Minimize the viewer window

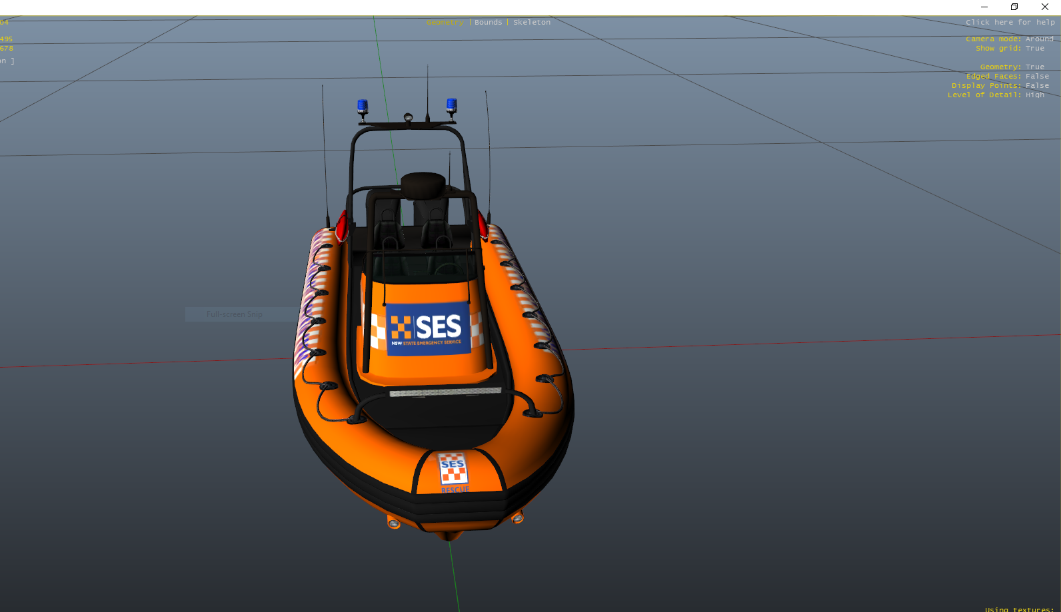[984, 7]
